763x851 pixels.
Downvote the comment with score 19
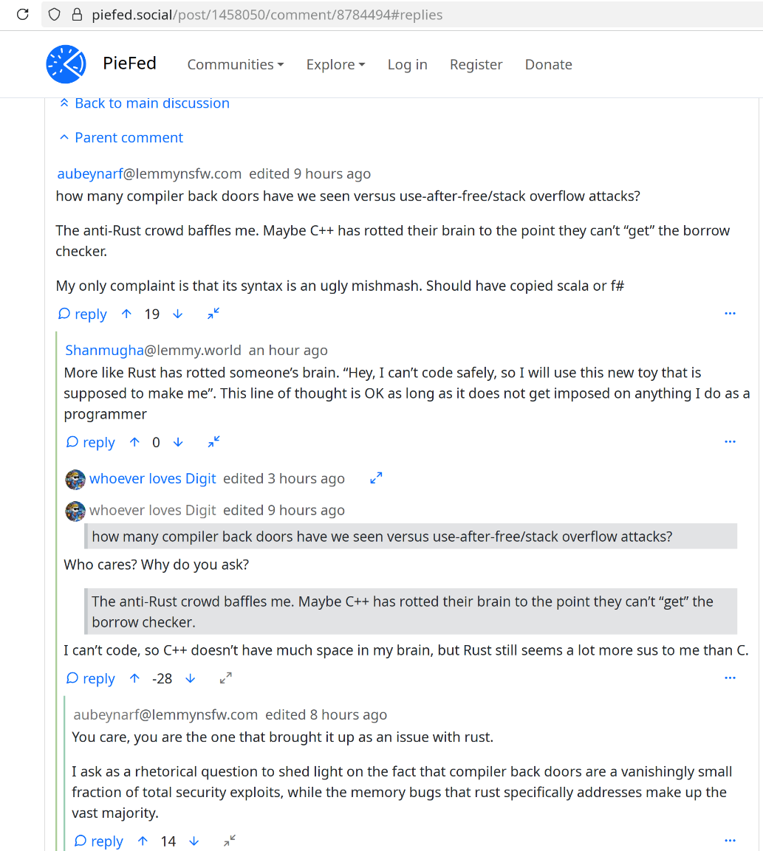coord(177,314)
